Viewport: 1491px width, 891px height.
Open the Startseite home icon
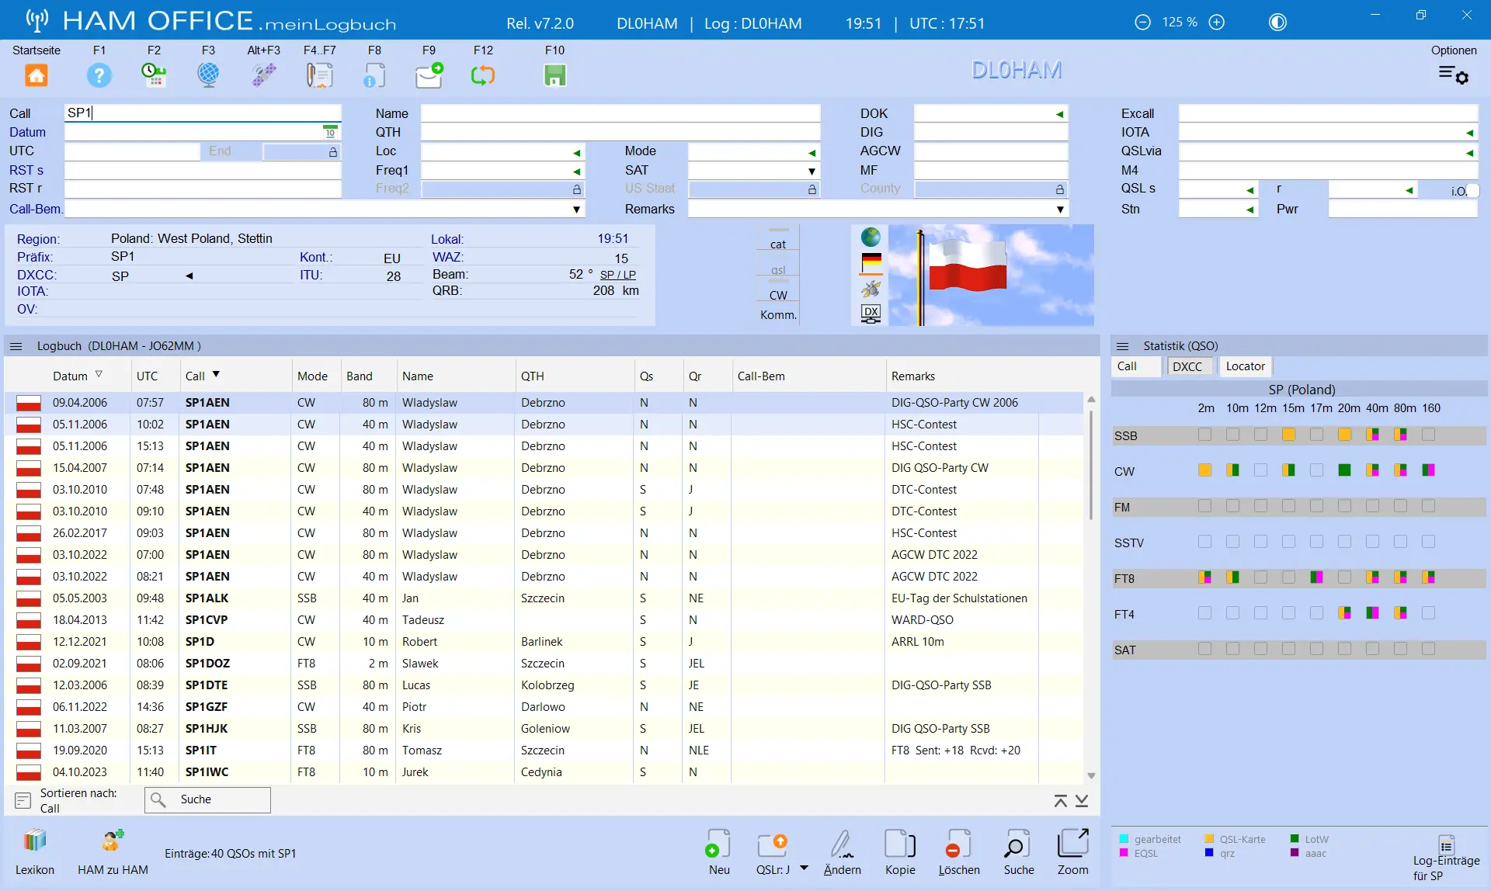[x=36, y=75]
